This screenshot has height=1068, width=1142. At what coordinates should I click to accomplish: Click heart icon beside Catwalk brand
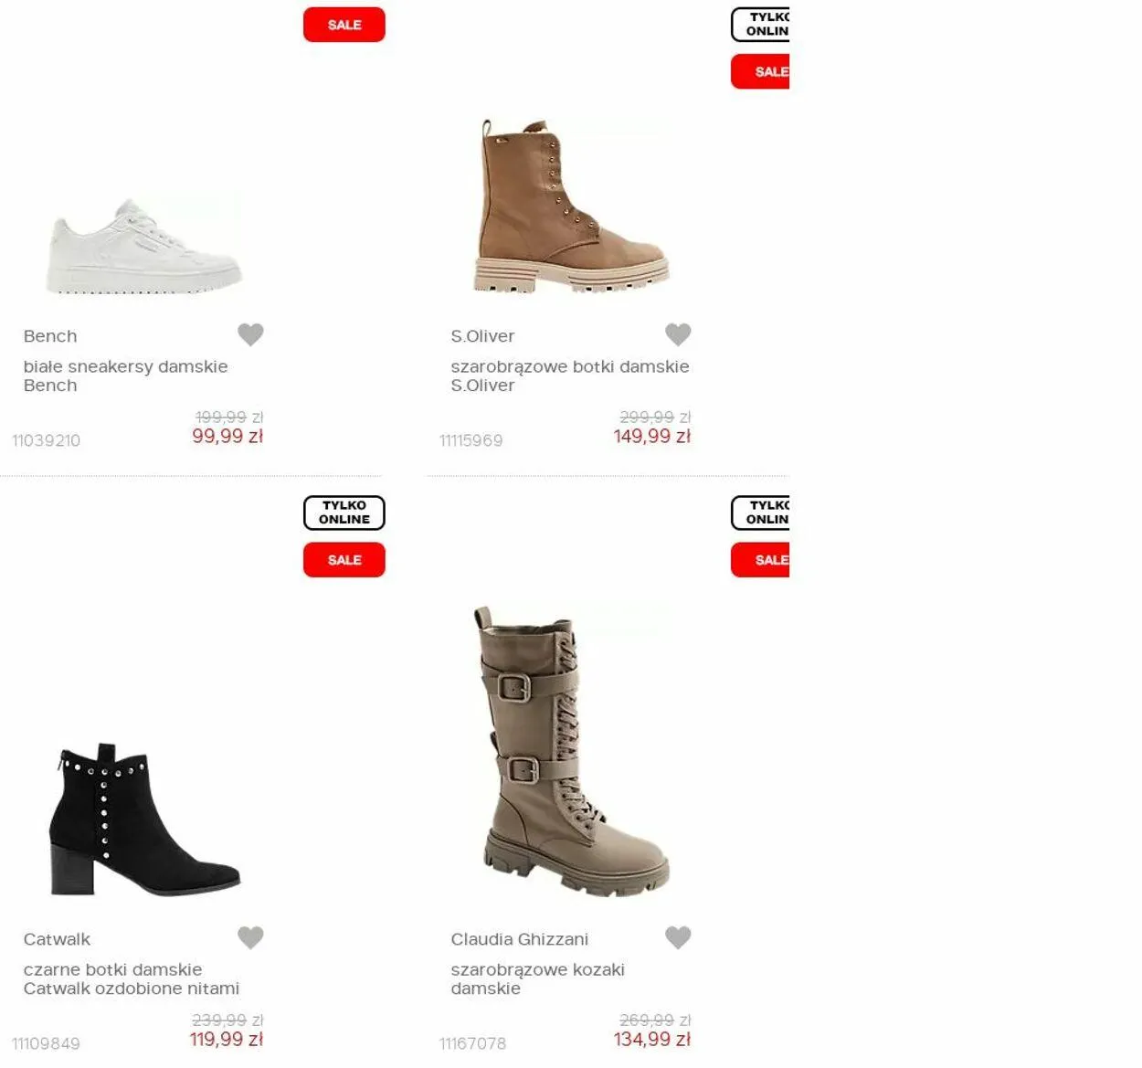point(250,937)
